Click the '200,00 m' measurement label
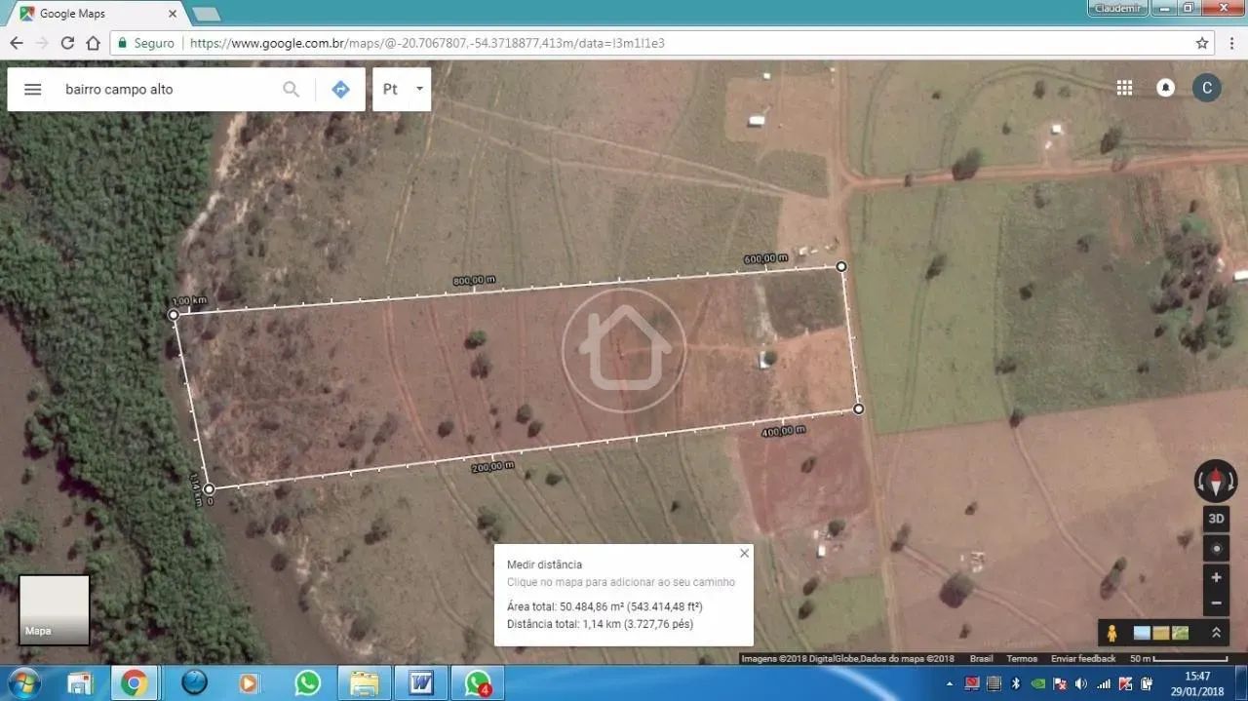Image resolution: width=1248 pixels, height=701 pixels. [492, 467]
